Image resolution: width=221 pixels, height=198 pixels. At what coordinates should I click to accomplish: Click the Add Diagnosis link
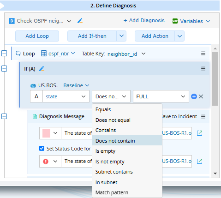coord(144,20)
